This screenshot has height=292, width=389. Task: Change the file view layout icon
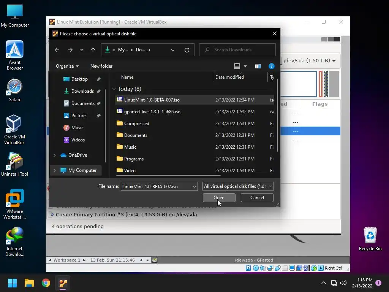237,66
